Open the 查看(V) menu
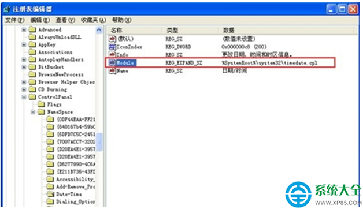The image size is (363, 209). tap(65, 20)
